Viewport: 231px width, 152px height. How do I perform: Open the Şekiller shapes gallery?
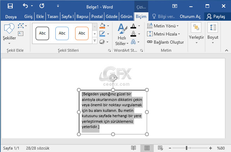(x=9, y=34)
